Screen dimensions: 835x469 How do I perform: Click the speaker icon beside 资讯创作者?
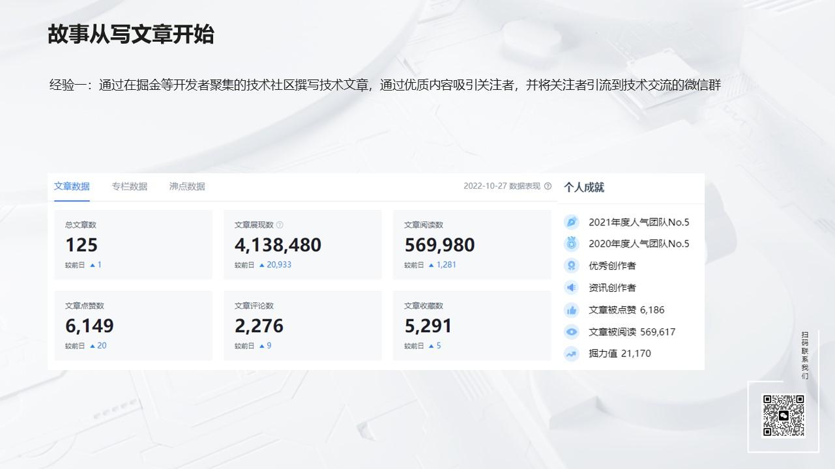(x=572, y=287)
